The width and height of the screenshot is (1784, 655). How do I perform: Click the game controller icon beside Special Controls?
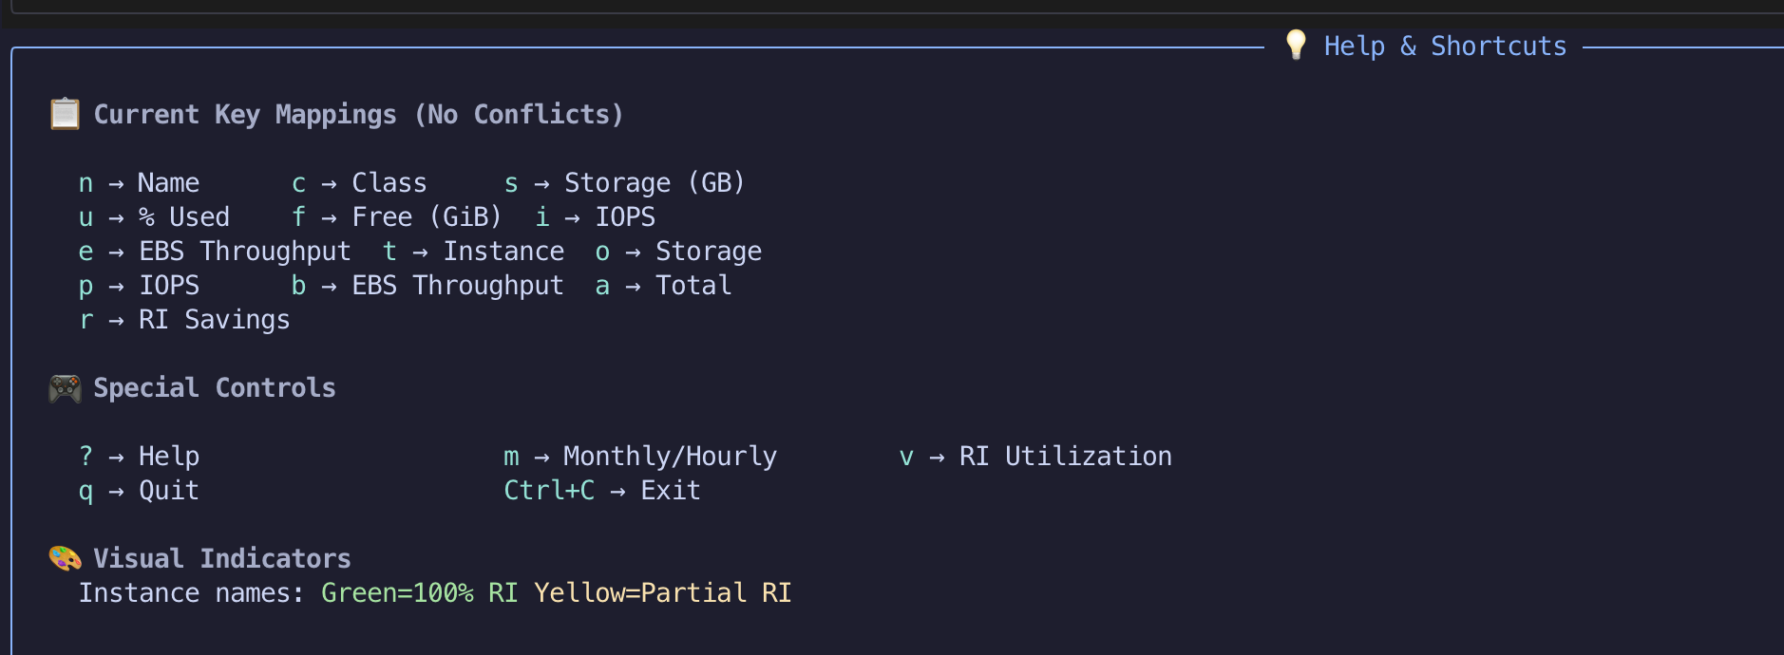(65, 388)
